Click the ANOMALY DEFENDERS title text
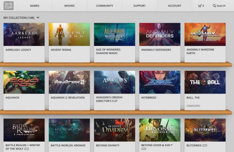 (156, 50)
